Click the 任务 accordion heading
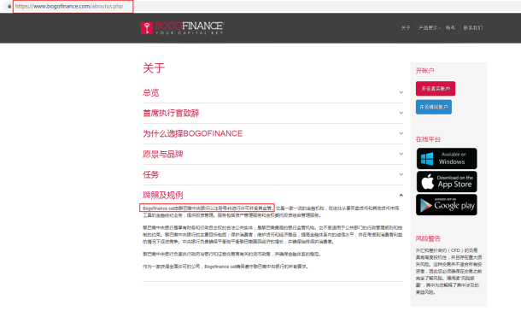This screenshot has width=521, height=311. tap(151, 175)
